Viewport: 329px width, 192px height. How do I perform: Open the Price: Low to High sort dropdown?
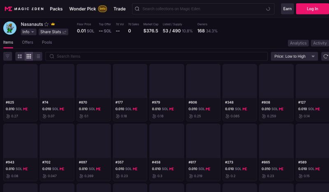click(294, 56)
